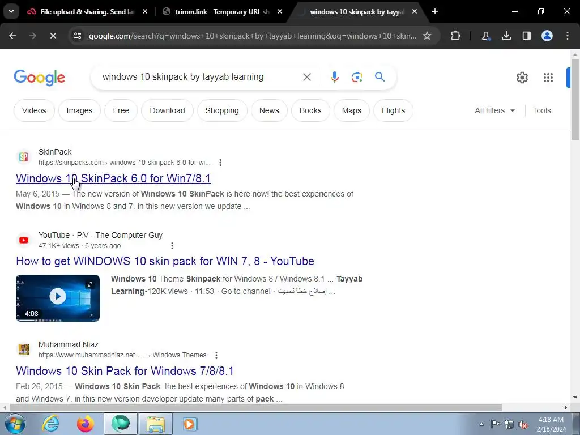Click skinpacks.com URL breadcrumb text
The width and height of the screenshot is (580, 435).
[x=124, y=163]
